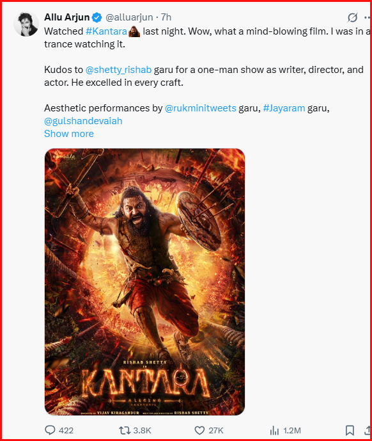Click the #Jayaram hashtag

coord(284,108)
